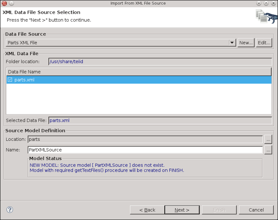Click the Location field showing parts
This screenshot has height=220, width=278.
[x=145, y=139]
